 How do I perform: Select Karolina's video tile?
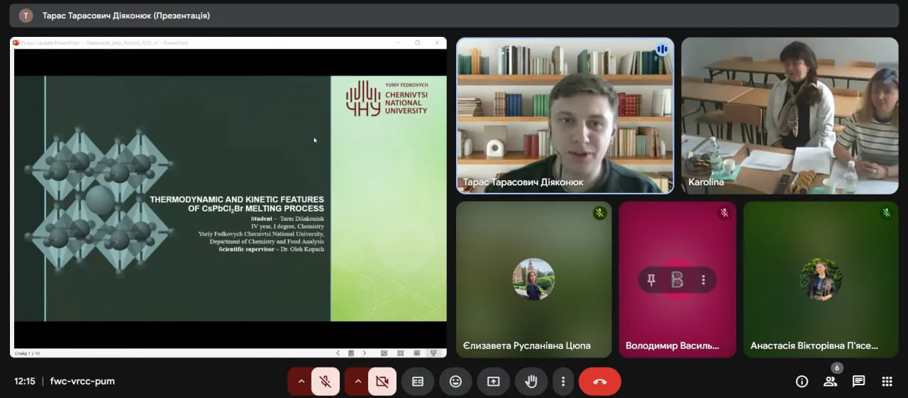coord(789,115)
